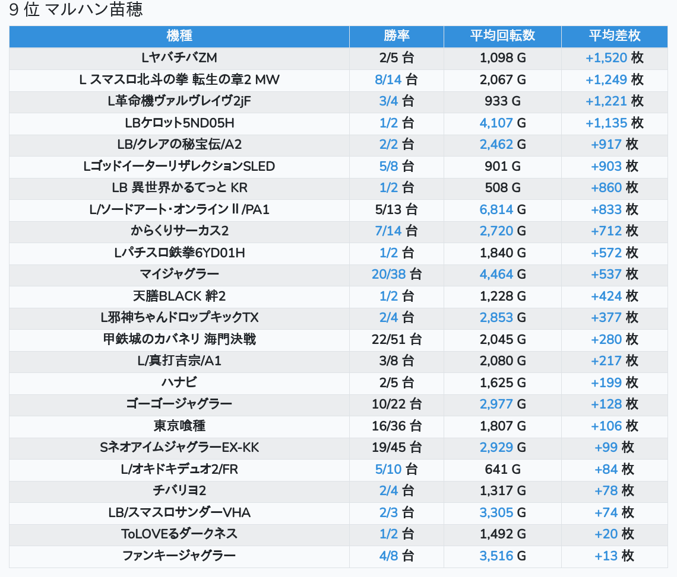Click the 機種 column header
The image size is (677, 577).
coord(179,36)
